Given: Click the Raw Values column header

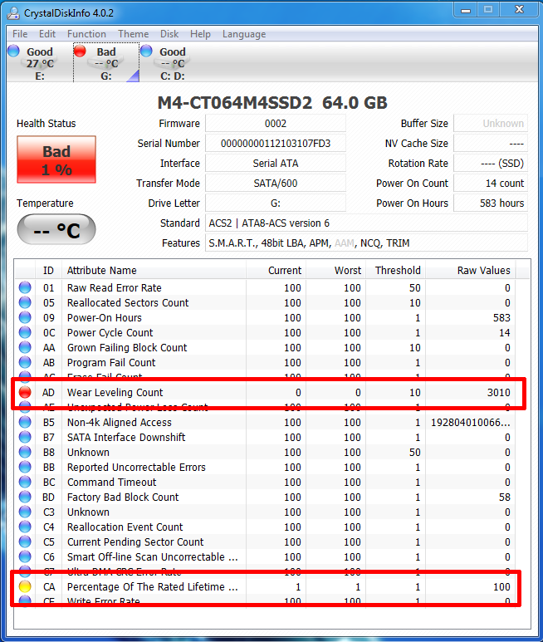Looking at the screenshot, I should tap(471, 270).
